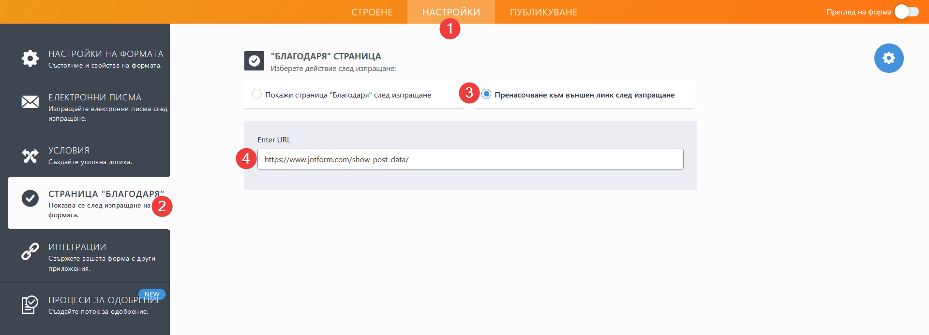The image size is (929, 335).
Task: Click the envelope icon for Електронни писма
Action: tap(30, 102)
